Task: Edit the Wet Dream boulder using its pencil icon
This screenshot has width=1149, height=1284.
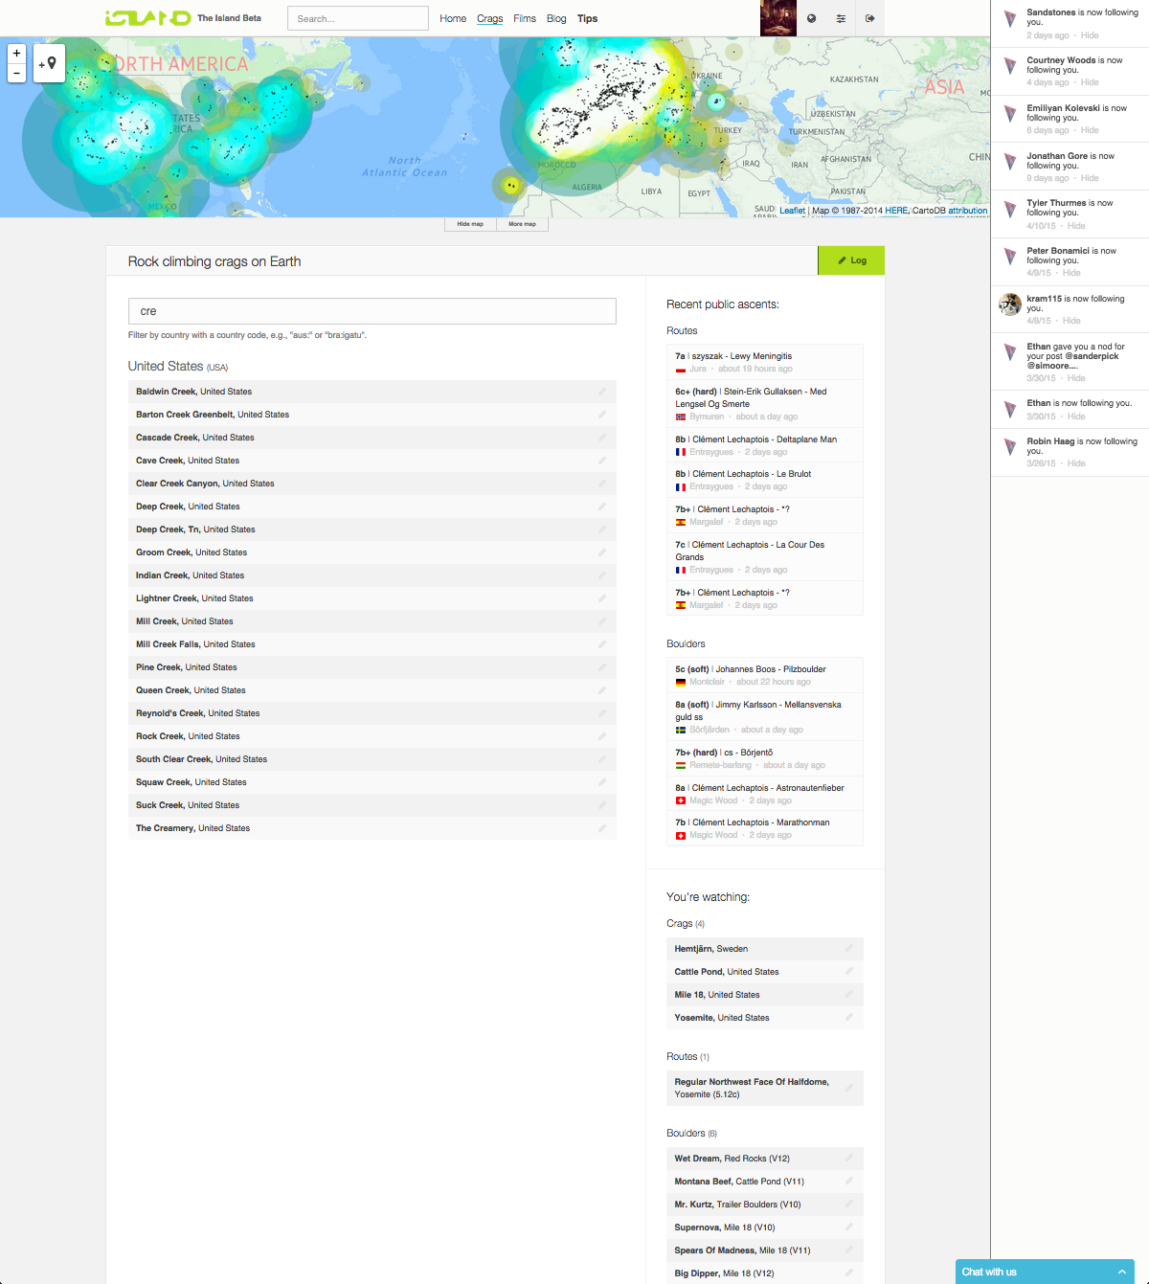Action: click(x=849, y=1159)
